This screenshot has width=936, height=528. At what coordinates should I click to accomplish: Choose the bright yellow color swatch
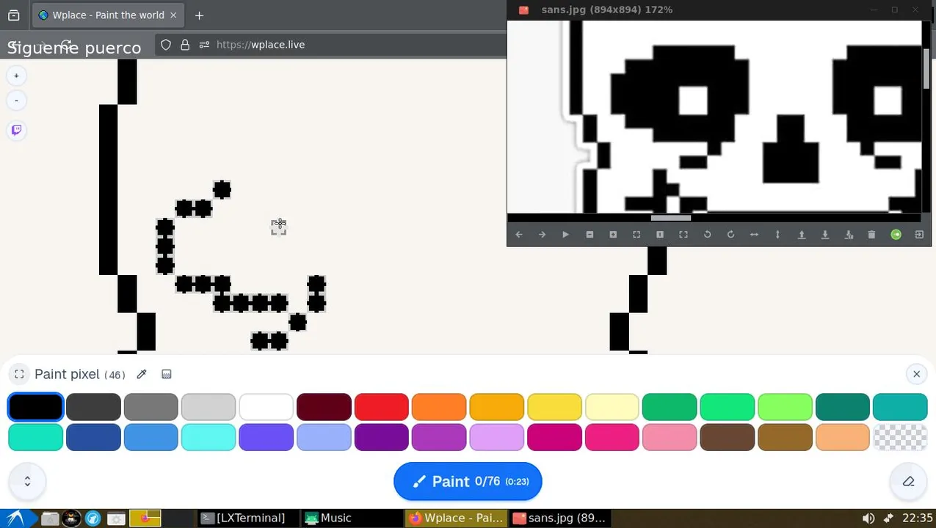(554, 407)
